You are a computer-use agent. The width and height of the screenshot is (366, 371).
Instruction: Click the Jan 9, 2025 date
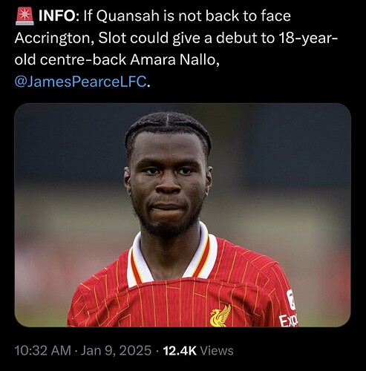116,351
